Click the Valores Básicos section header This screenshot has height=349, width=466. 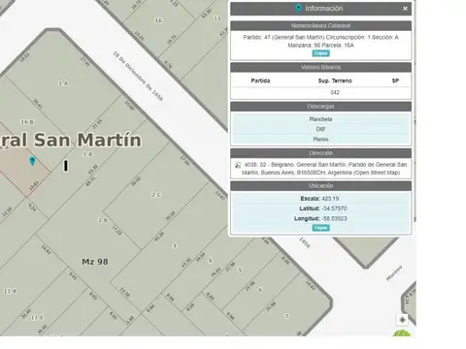coord(320,67)
